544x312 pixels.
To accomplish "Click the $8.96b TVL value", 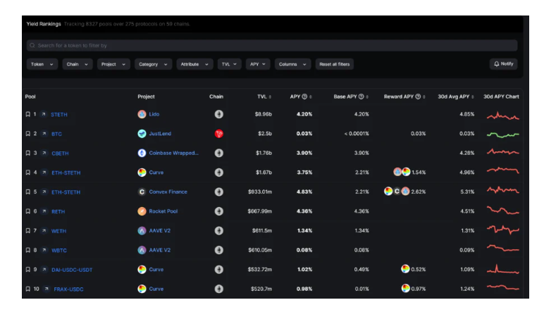I will coord(264,114).
